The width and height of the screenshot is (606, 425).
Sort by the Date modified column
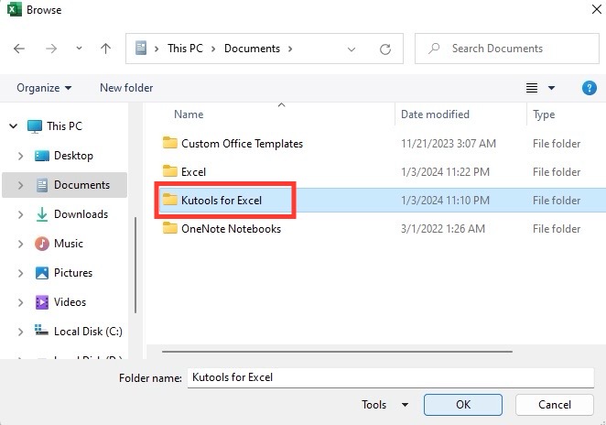point(435,114)
